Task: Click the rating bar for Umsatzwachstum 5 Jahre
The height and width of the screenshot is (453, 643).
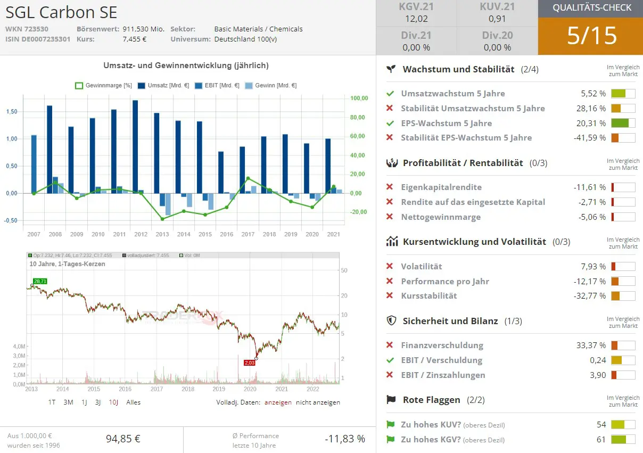Action: pos(623,94)
